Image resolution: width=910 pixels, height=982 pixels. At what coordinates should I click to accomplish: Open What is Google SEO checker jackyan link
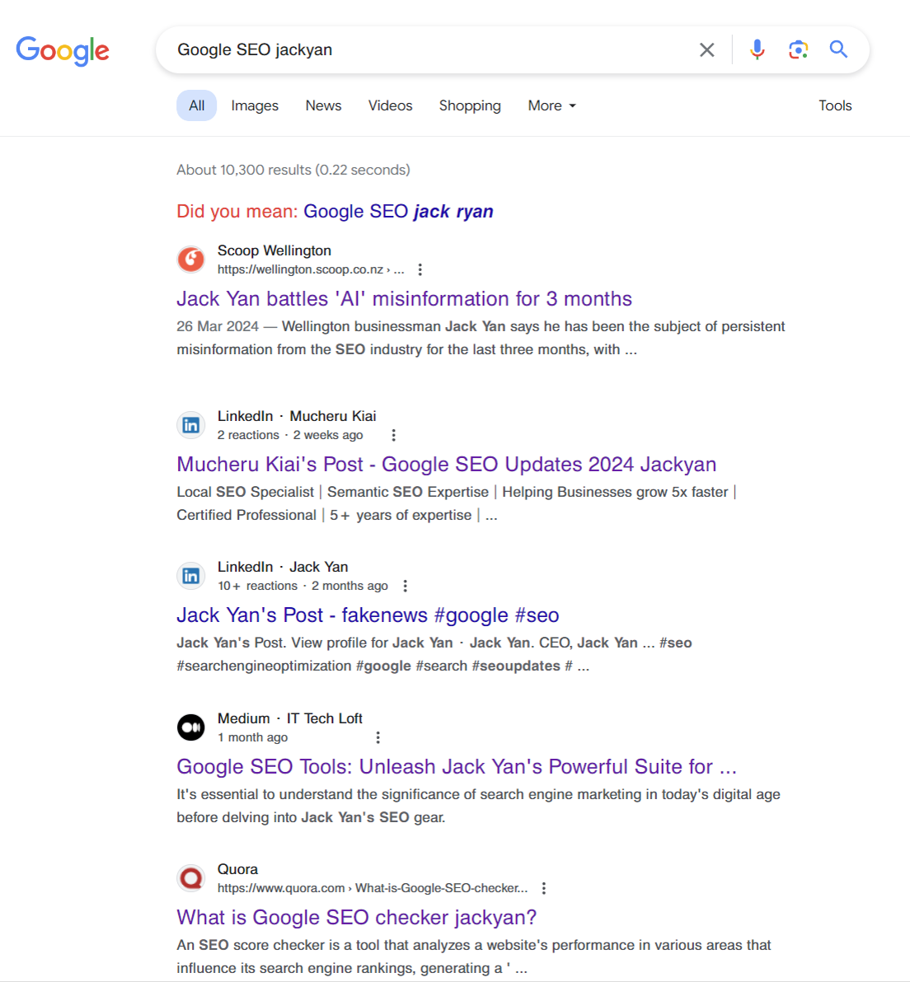coord(357,918)
